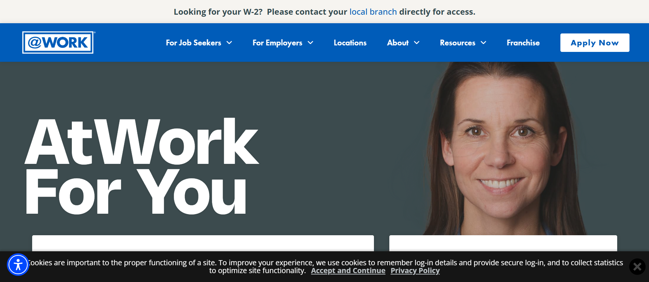Dismiss the cookie banner with X icon
The height and width of the screenshot is (282, 649).
[637, 267]
